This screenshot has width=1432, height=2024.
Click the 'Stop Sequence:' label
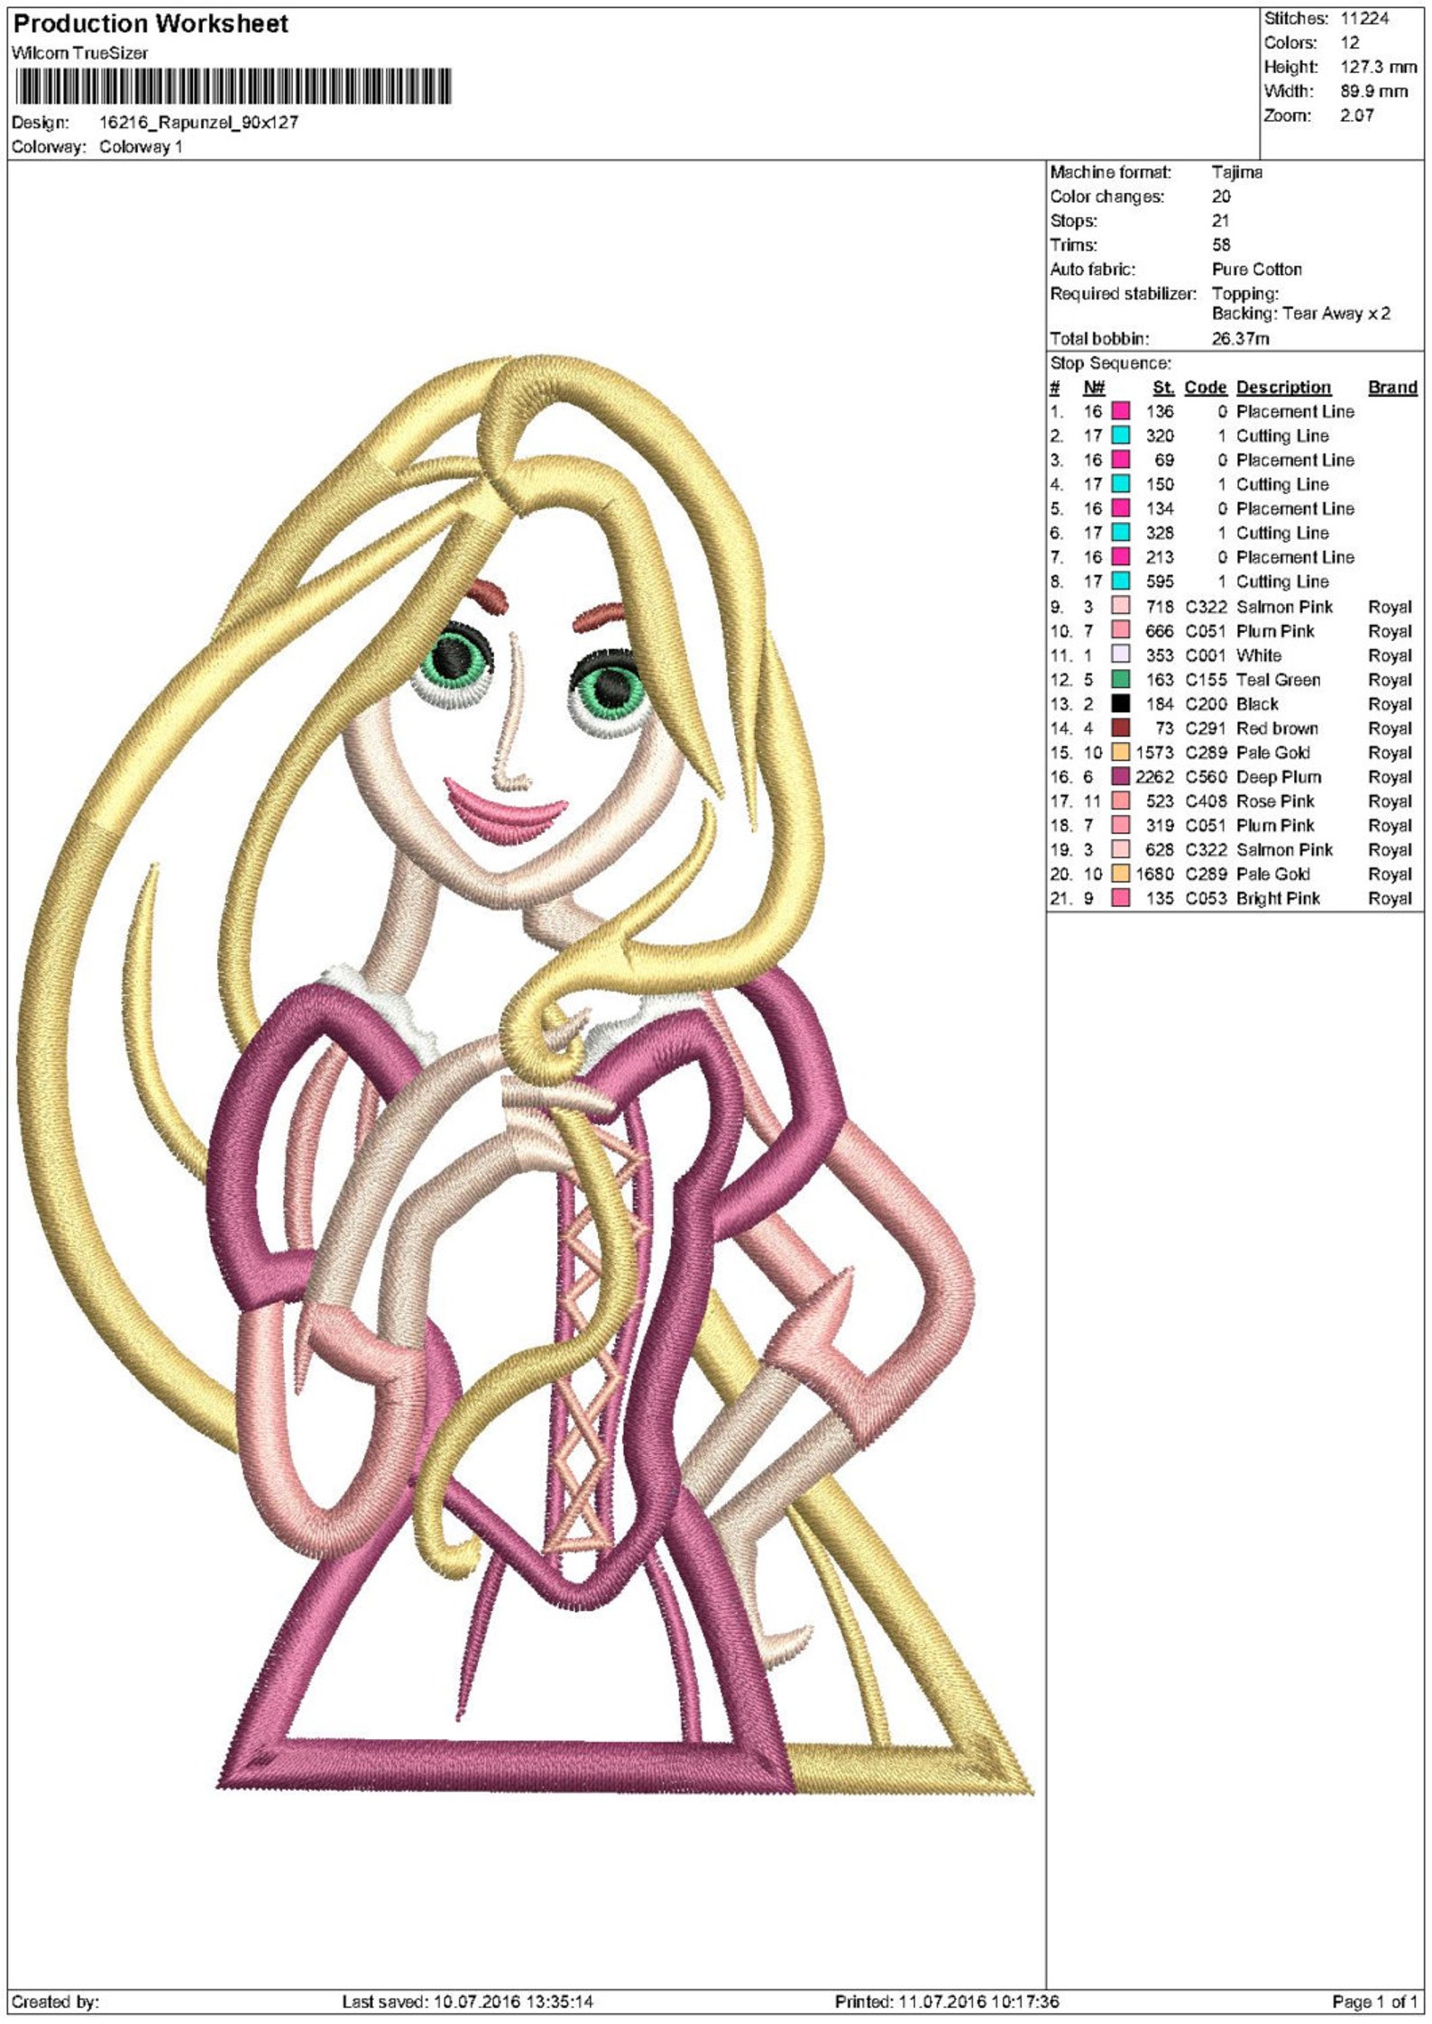coord(1110,363)
